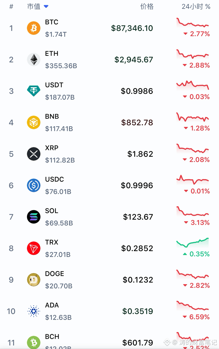The width and height of the screenshot is (219, 349).
Task: Click the ETH price $2,945.67
Action: click(x=134, y=60)
